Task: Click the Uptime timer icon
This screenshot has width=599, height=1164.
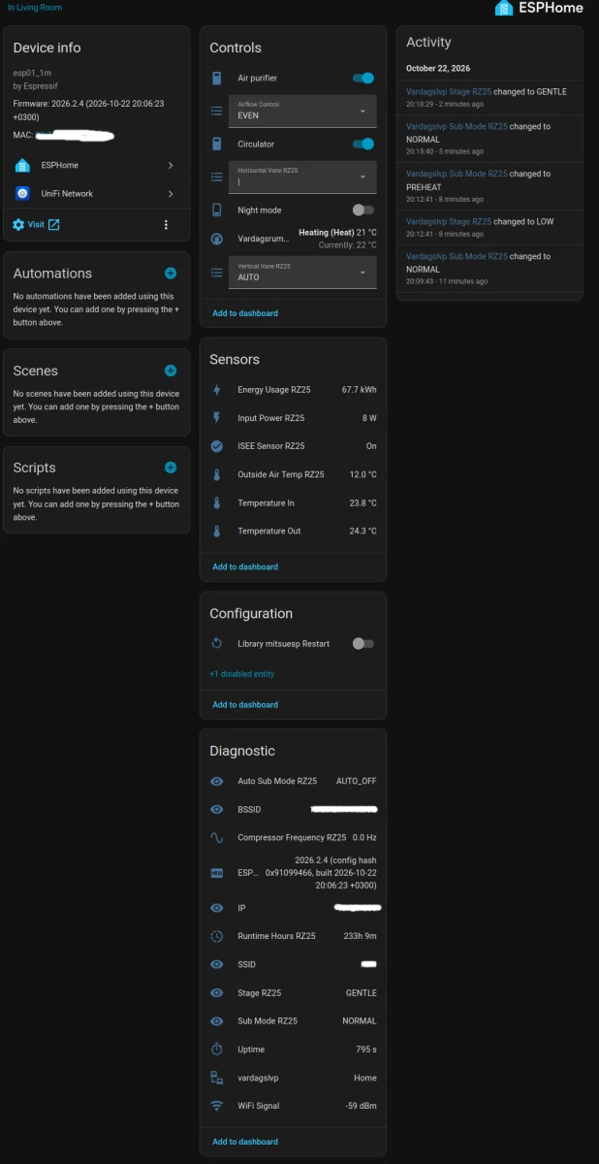Action: (x=217, y=1050)
